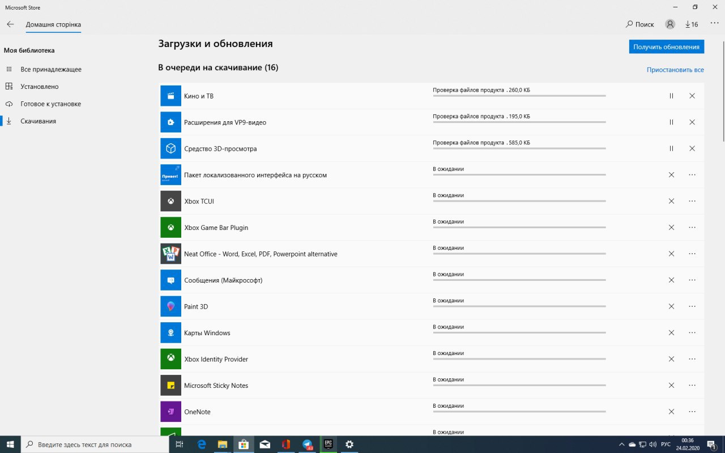Open more options for Карты Windows
725x453 pixels.
692,333
